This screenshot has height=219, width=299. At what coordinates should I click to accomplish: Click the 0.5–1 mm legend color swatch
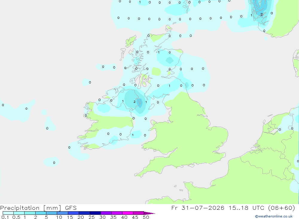click(19, 213)
